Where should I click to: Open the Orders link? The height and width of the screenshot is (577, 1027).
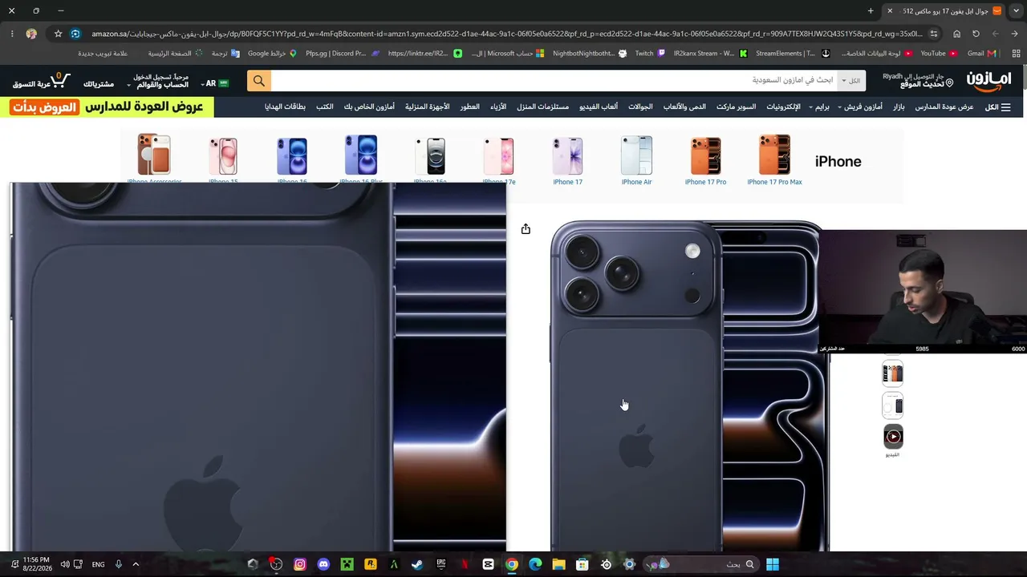point(99,84)
